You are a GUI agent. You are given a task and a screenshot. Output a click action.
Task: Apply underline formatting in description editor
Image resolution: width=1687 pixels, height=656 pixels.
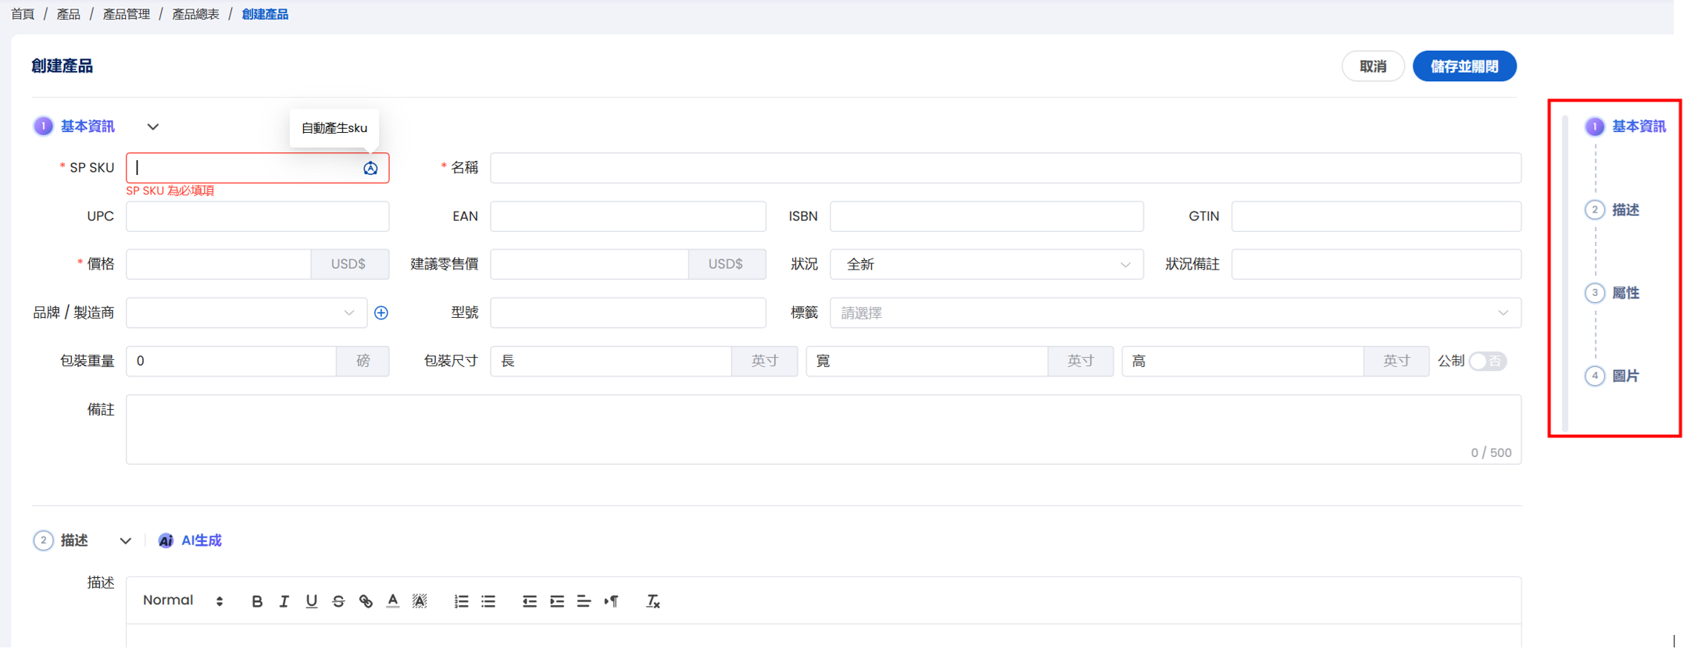click(x=312, y=601)
